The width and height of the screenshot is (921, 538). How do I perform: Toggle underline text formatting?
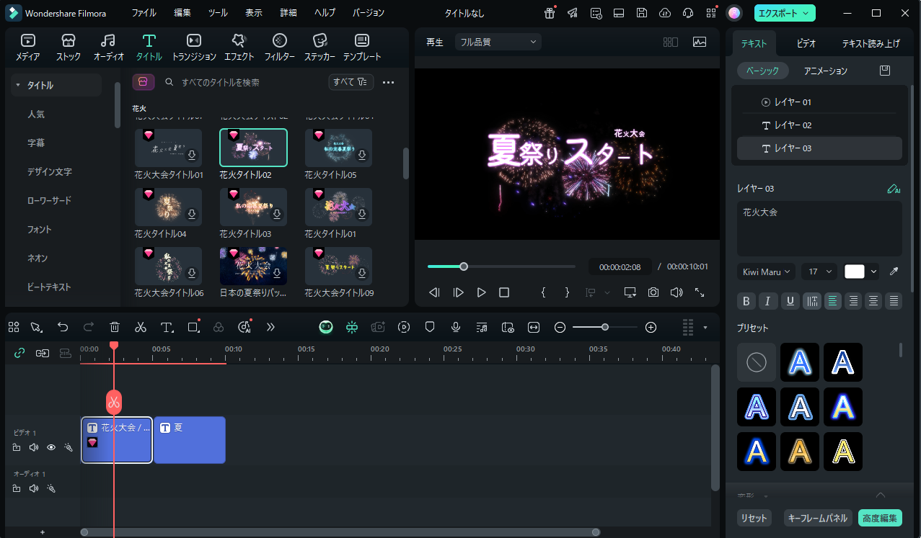pyautogui.click(x=790, y=301)
